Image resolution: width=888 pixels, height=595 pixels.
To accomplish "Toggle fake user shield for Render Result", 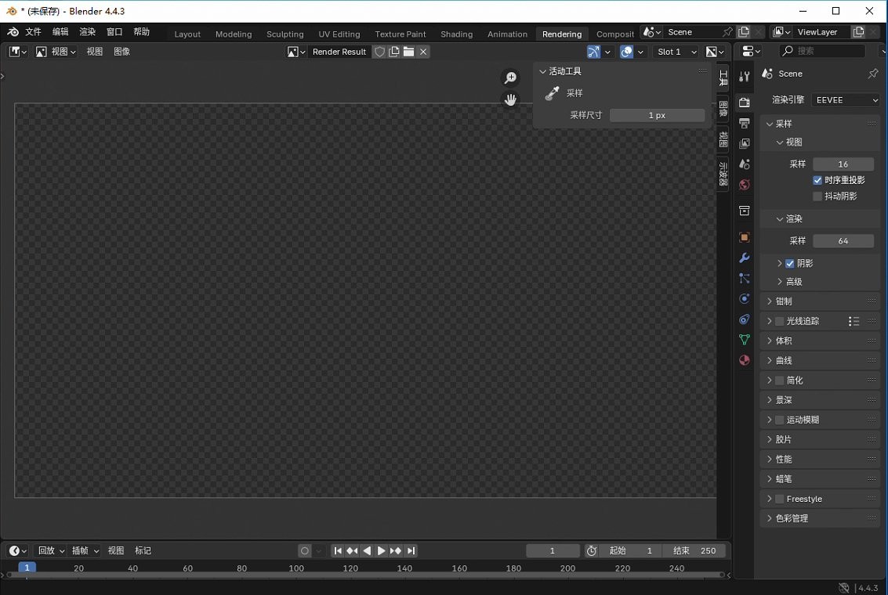I will pos(380,52).
